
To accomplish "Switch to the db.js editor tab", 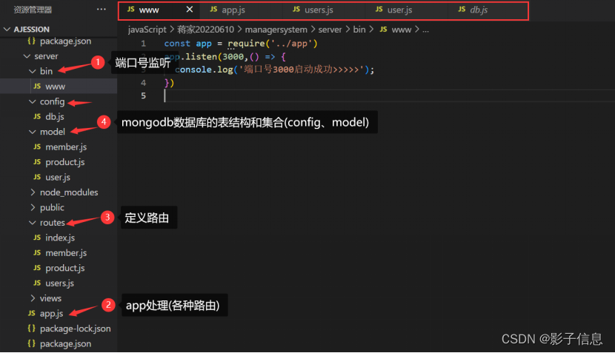I will (x=488, y=10).
